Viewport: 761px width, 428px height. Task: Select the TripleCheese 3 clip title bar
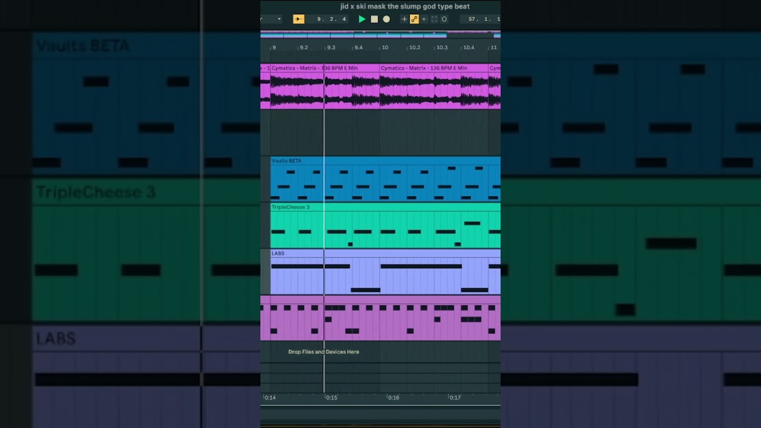[x=385, y=207]
